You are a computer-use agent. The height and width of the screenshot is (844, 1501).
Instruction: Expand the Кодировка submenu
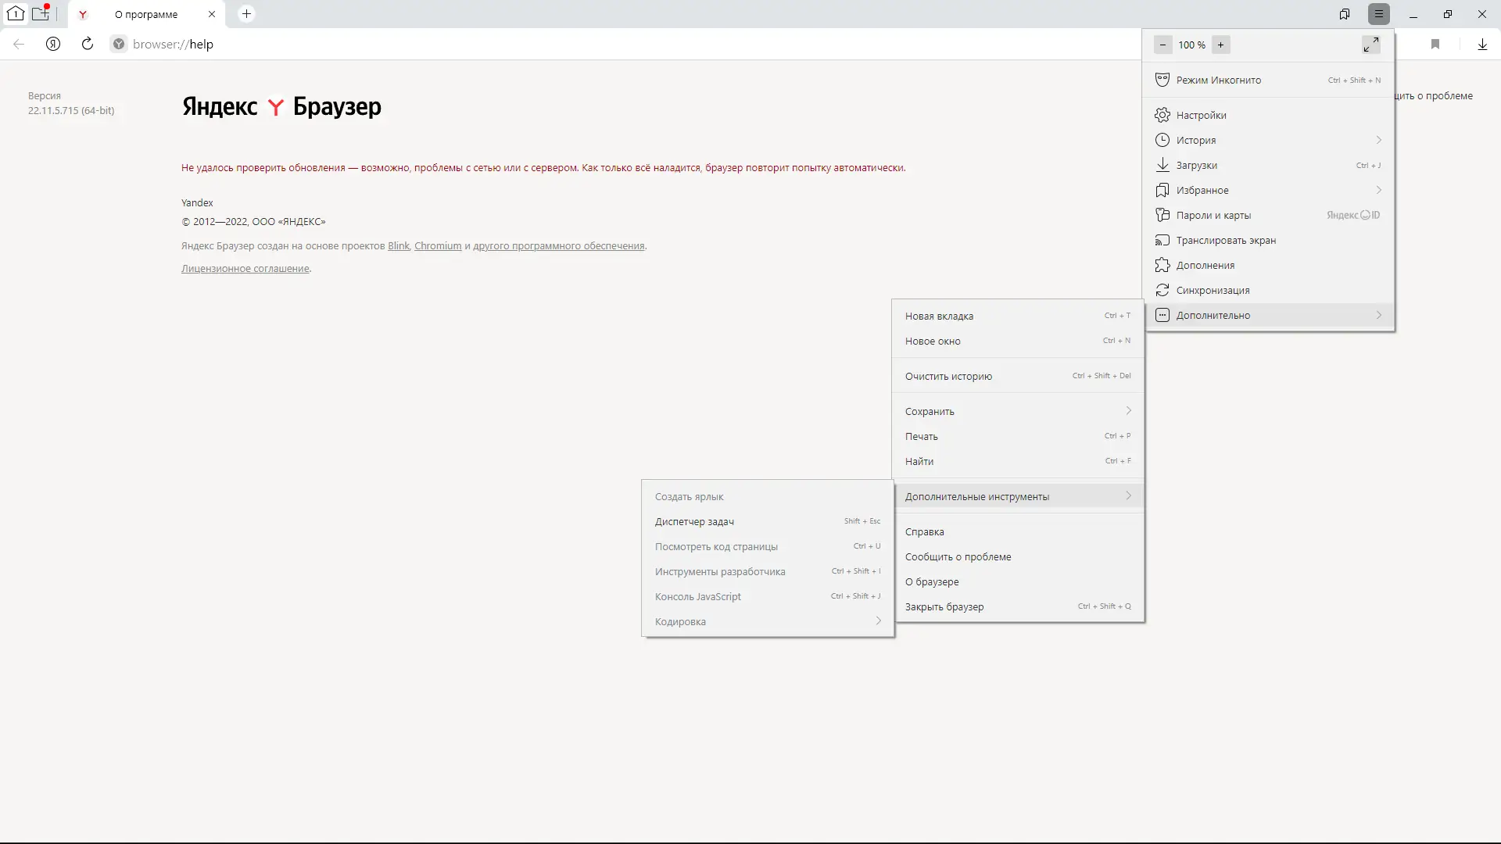878,621
